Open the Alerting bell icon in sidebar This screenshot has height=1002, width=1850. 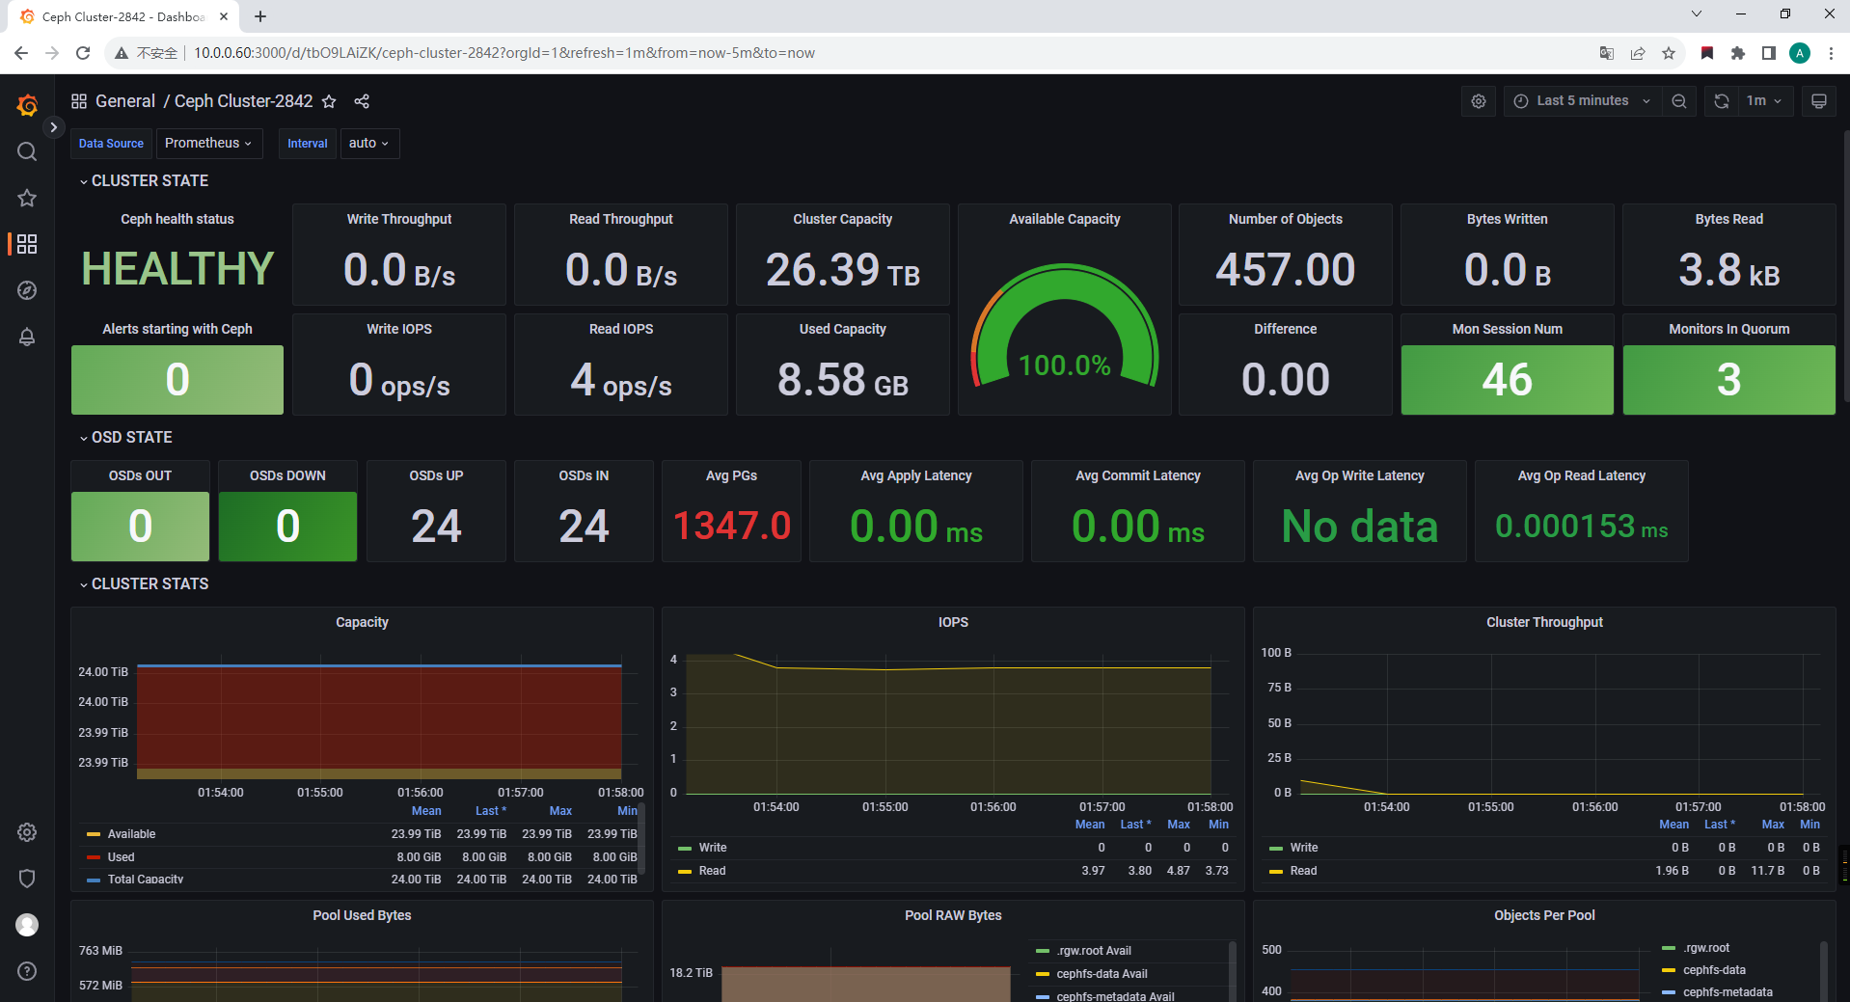27,337
